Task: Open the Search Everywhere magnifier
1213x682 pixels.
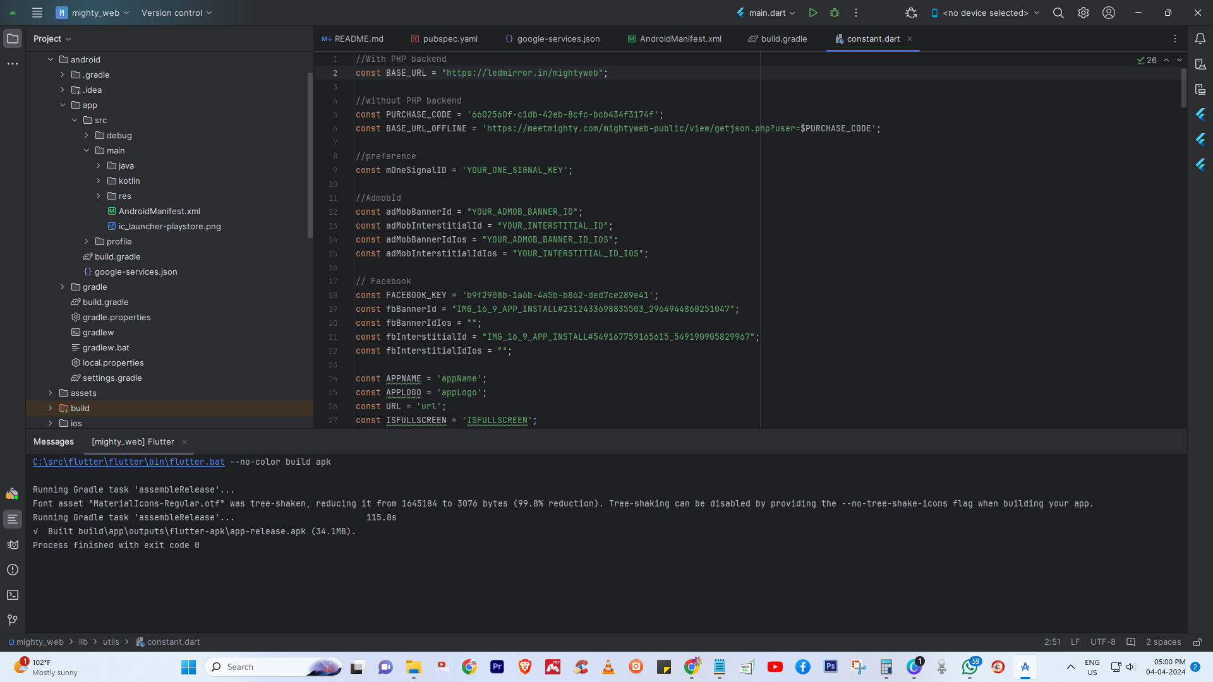Action: click(1058, 13)
